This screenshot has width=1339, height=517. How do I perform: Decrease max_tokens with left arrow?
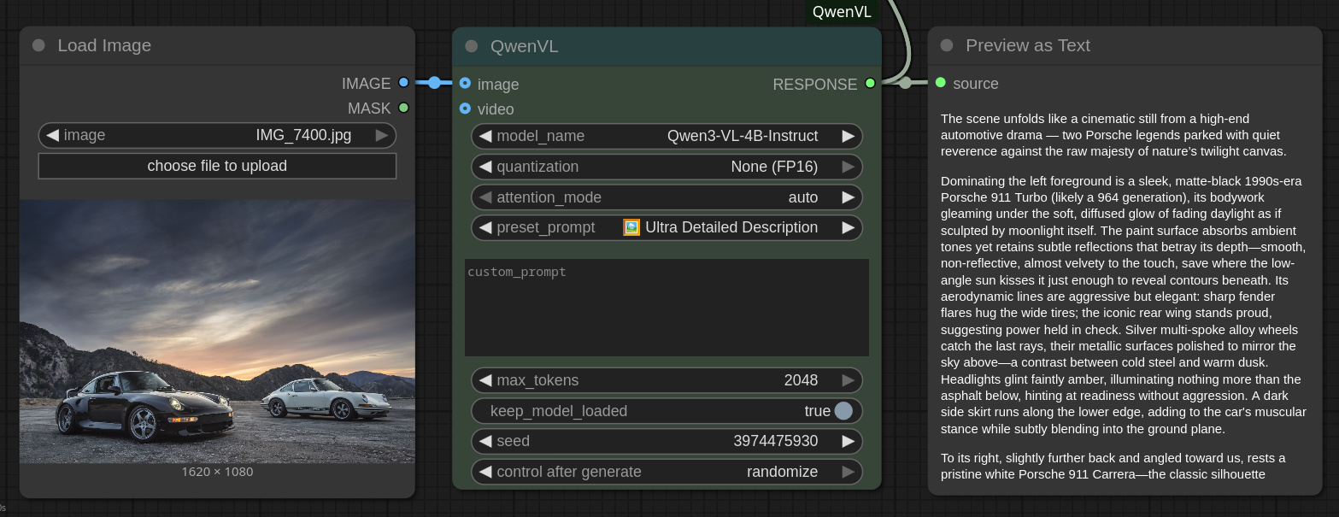coord(485,380)
